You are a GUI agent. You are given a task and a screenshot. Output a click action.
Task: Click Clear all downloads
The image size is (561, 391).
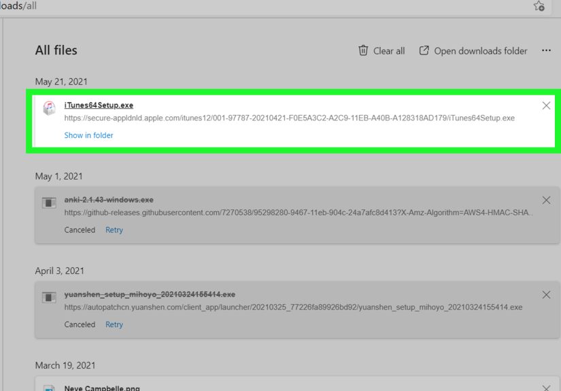(x=381, y=51)
